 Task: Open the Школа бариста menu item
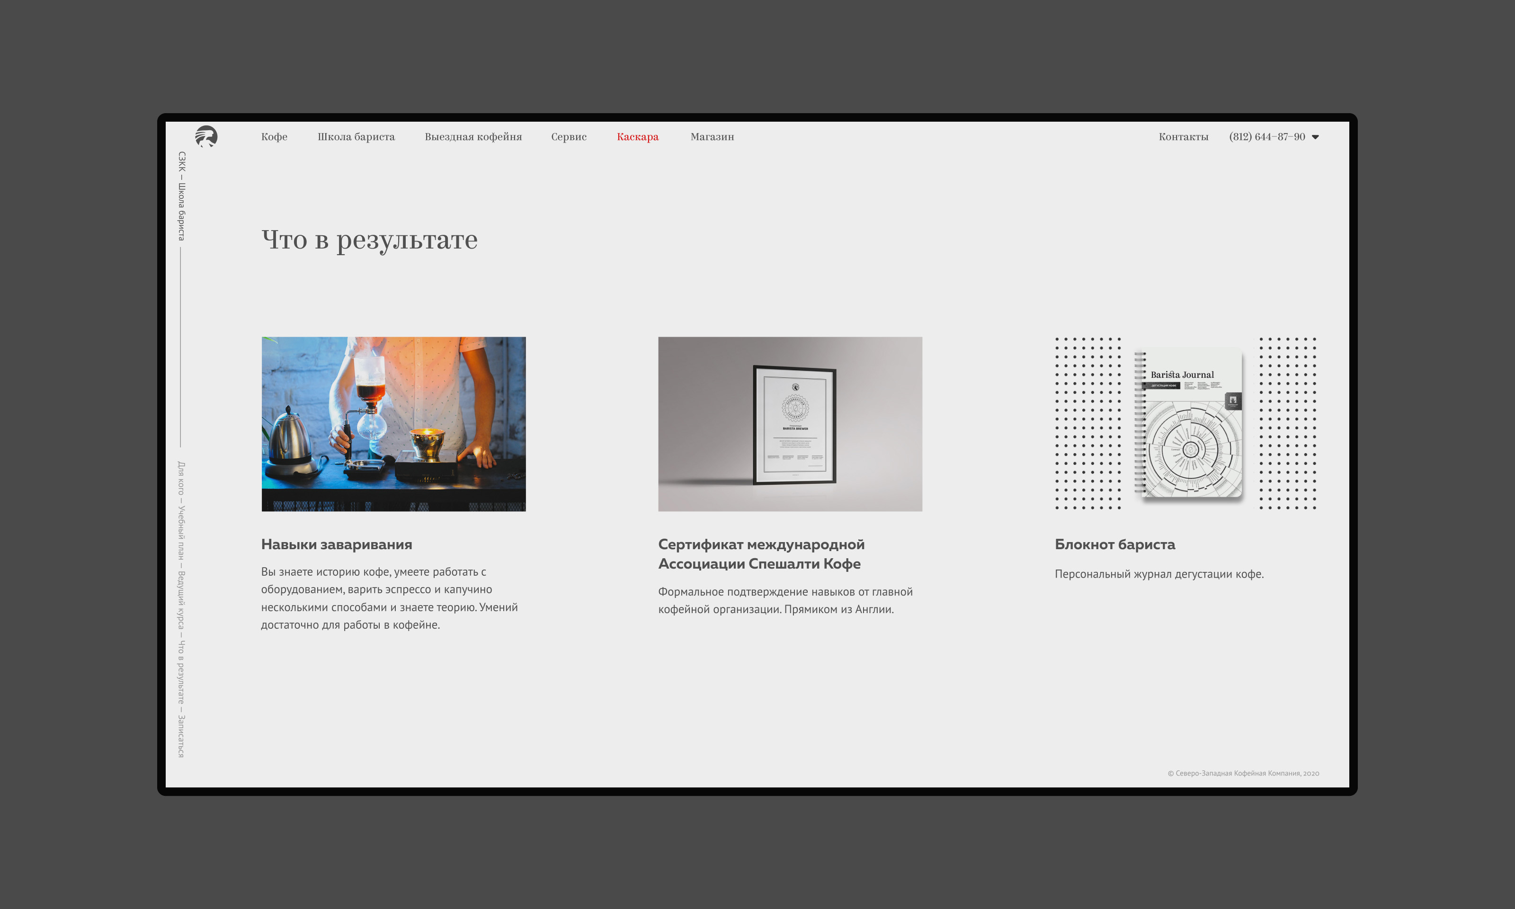tap(356, 137)
